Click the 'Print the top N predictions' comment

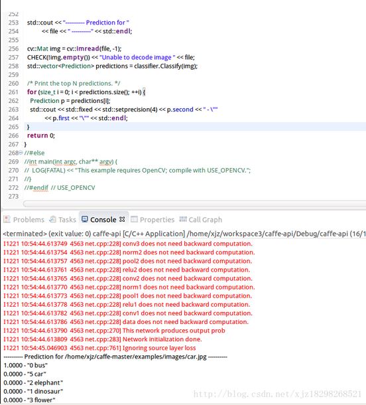pyautogui.click(x=74, y=84)
